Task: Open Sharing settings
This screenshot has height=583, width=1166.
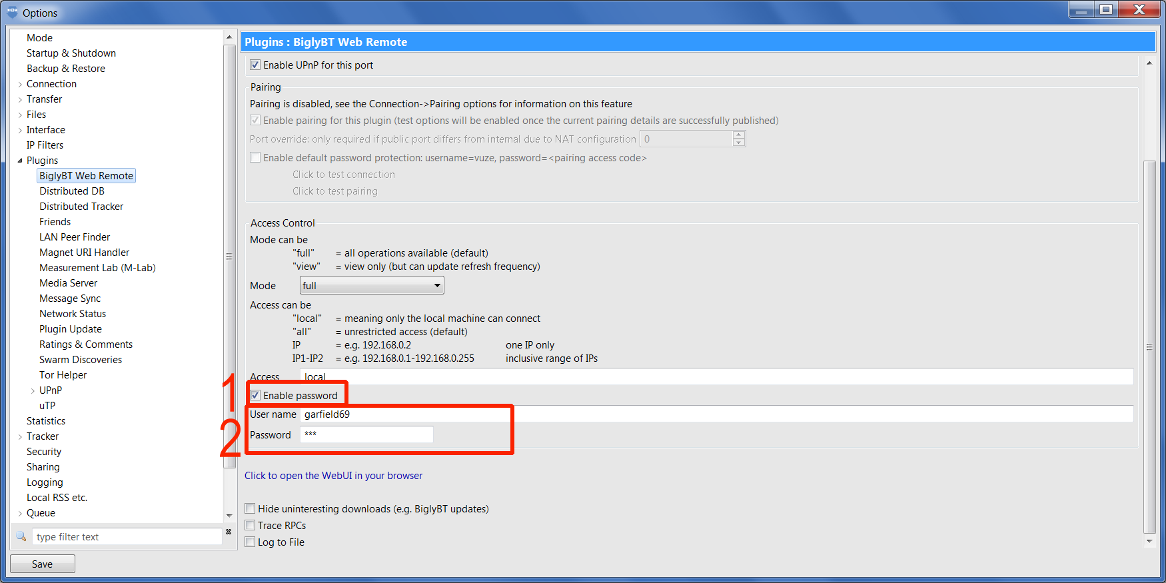Action: (x=43, y=467)
